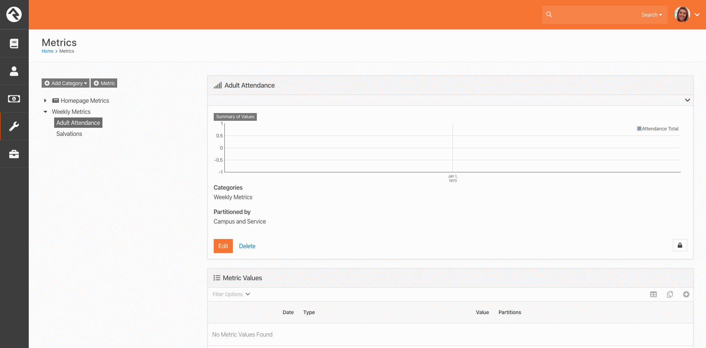Click the search magnifier icon

(549, 14)
